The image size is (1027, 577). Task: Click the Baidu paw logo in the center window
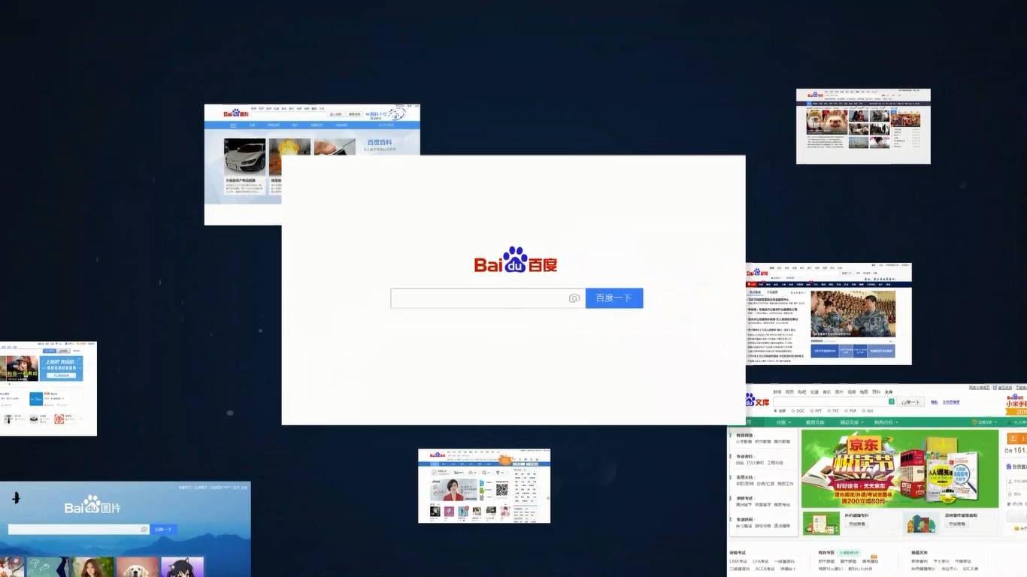[x=515, y=259]
